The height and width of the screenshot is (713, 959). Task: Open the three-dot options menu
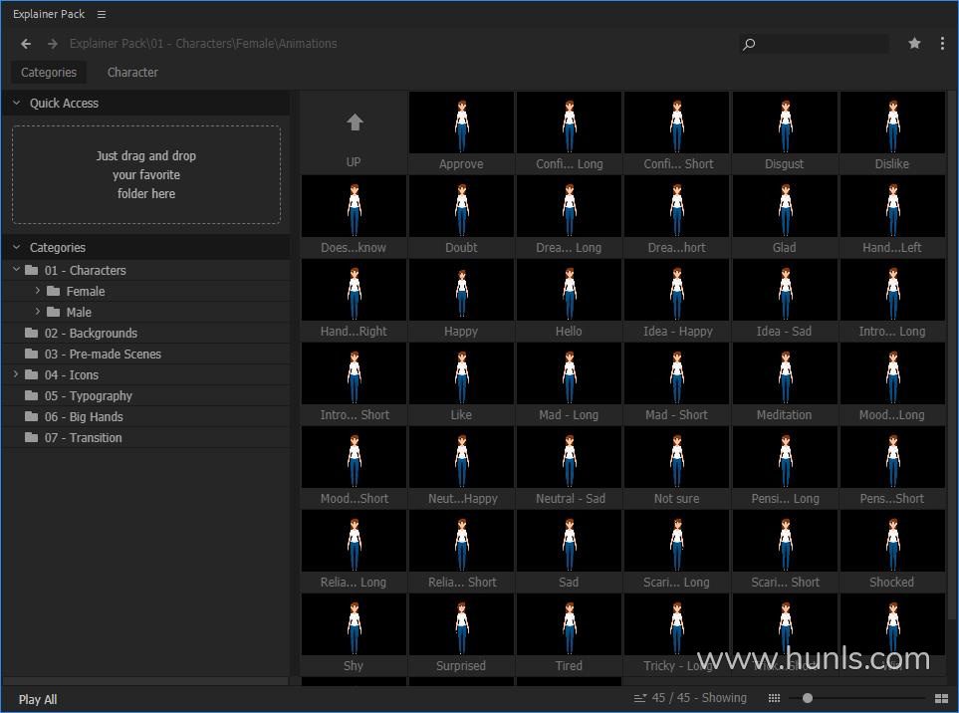coord(942,43)
